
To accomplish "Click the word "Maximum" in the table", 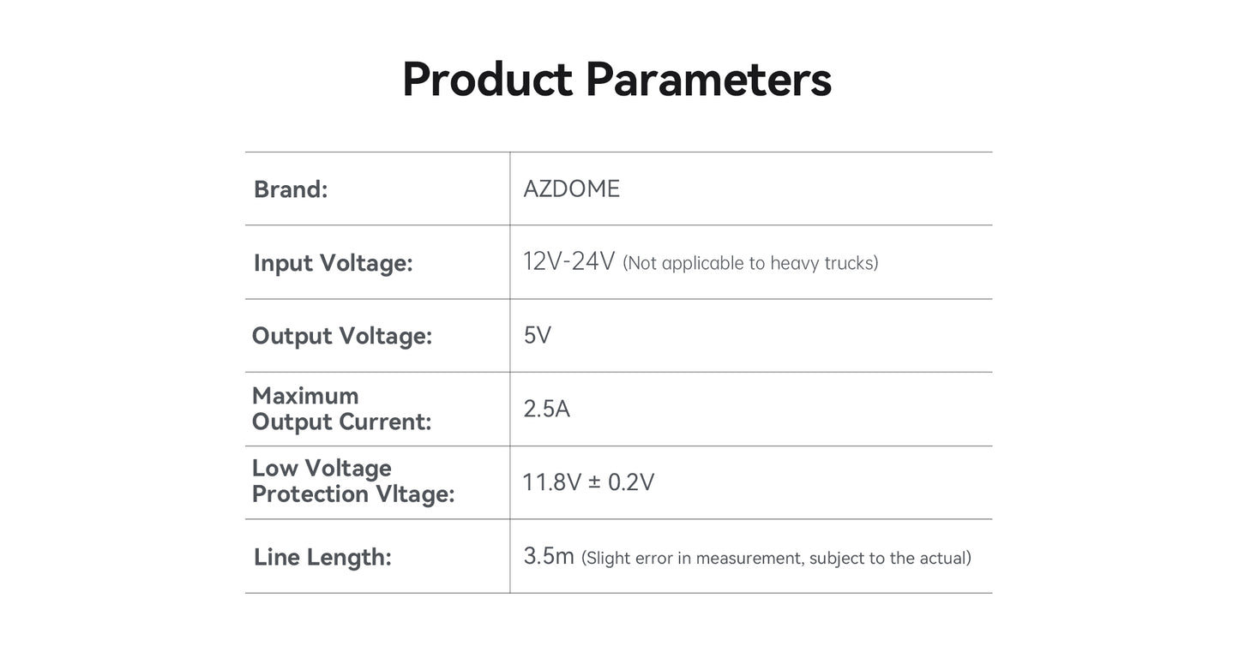I will click(x=305, y=396).
